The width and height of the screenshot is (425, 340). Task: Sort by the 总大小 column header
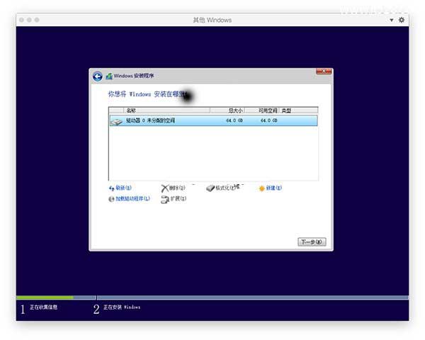227,110
